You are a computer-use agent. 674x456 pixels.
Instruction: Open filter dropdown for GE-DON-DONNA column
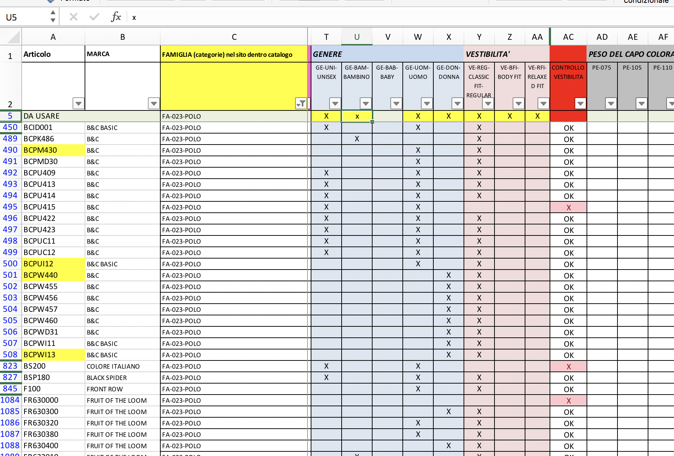457,103
